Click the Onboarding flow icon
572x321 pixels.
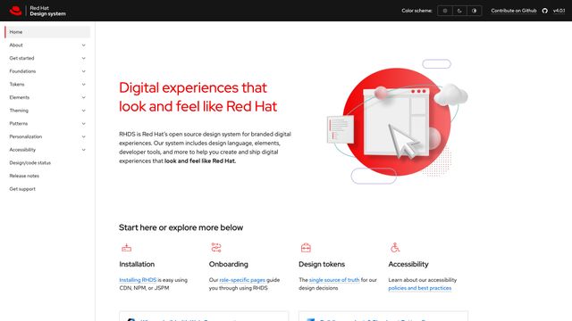pos(216,248)
